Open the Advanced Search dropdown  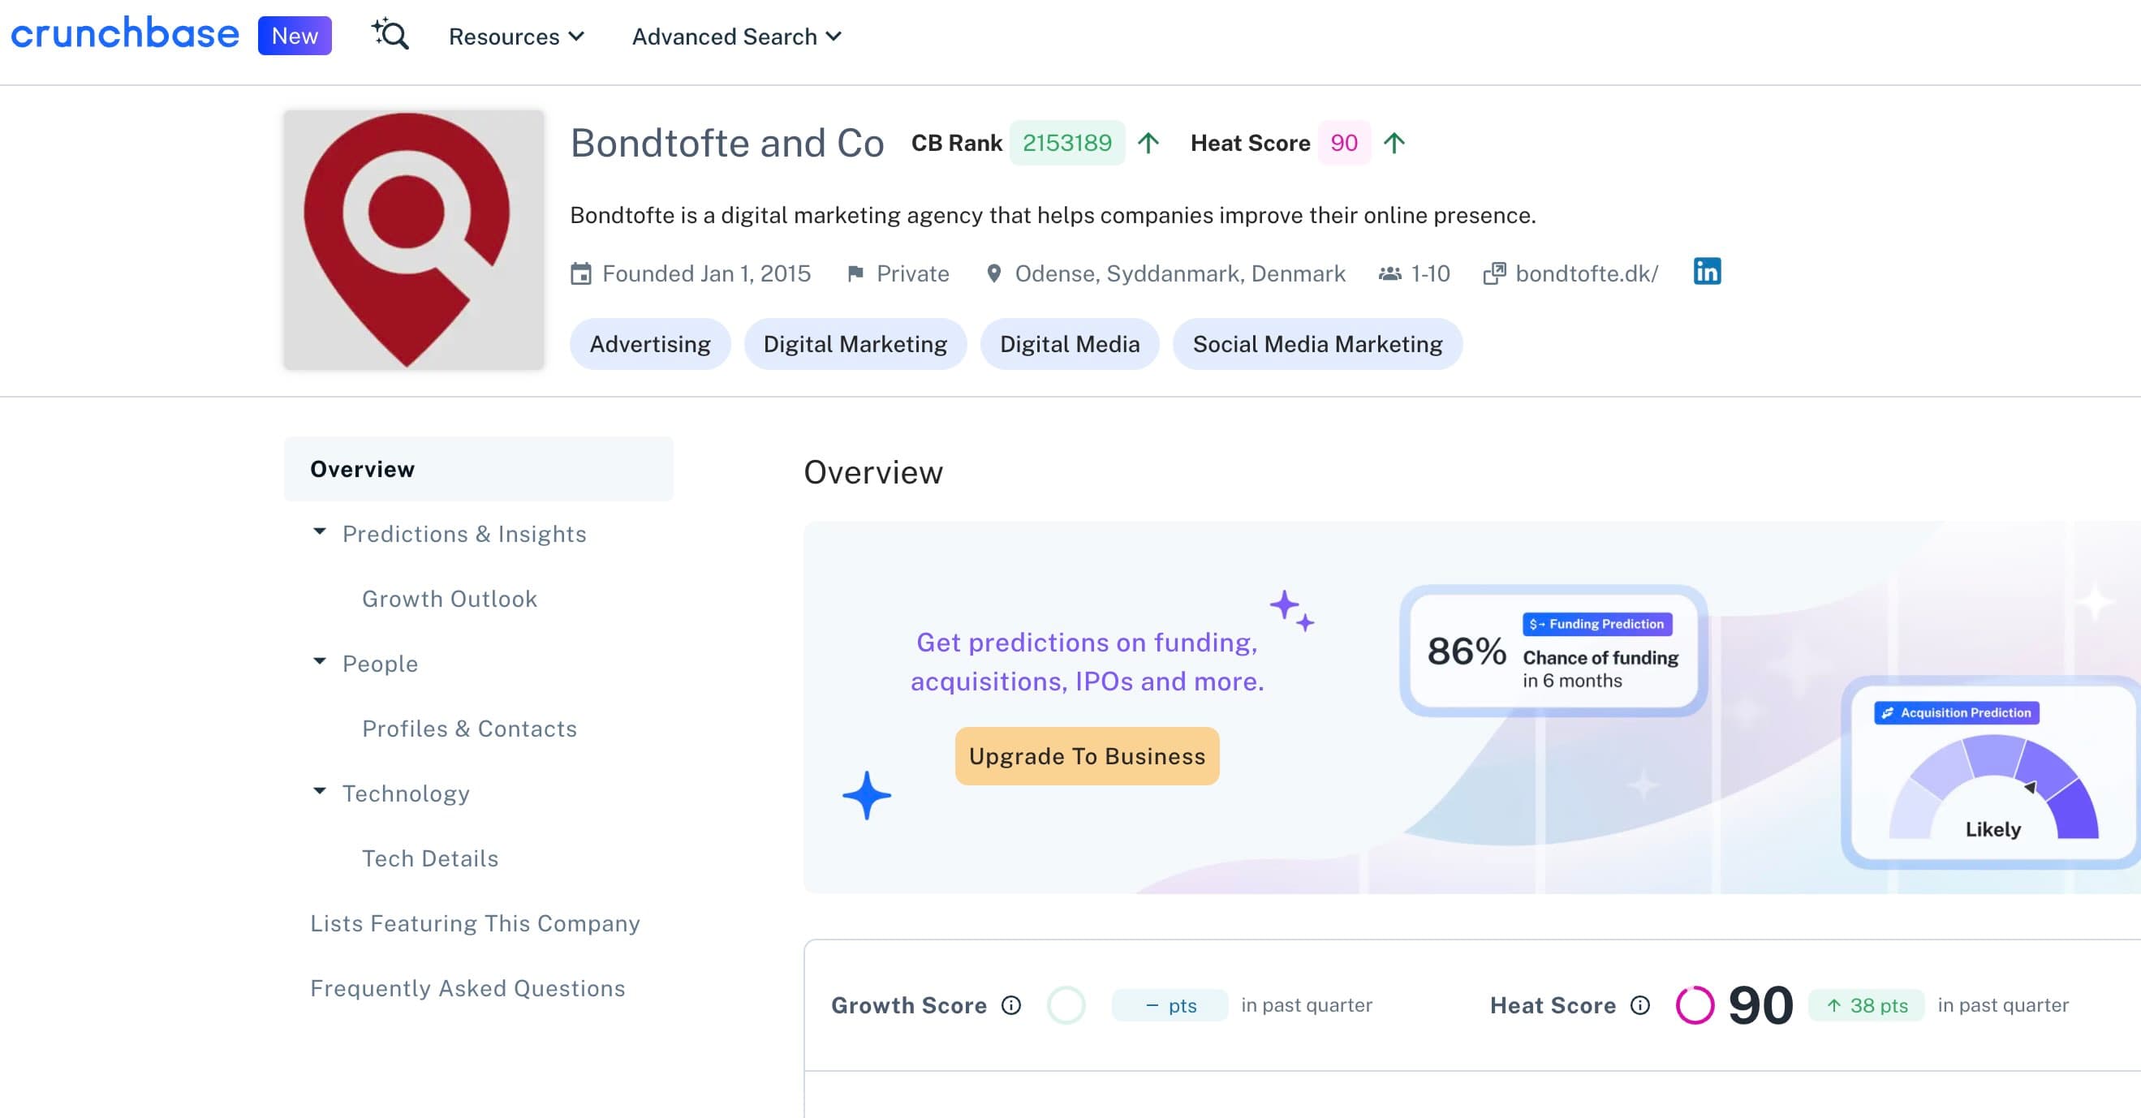click(736, 37)
